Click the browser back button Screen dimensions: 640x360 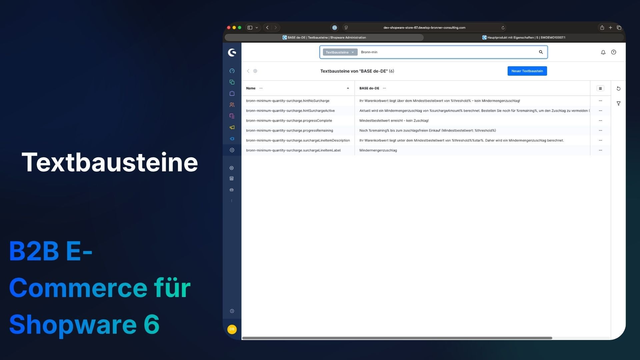pyautogui.click(x=267, y=28)
